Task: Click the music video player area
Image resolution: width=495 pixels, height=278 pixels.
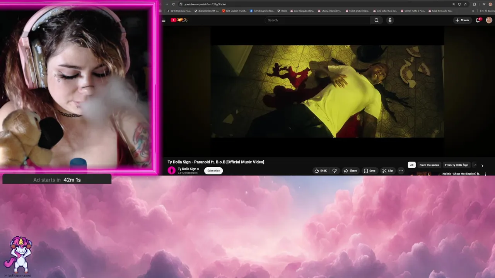Action: point(327,92)
